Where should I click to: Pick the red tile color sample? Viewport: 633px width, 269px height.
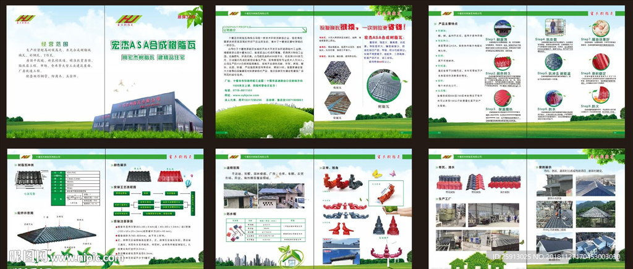[170, 176]
